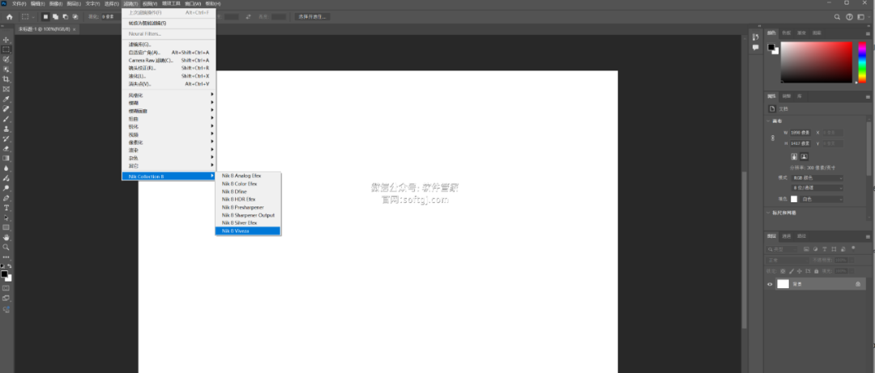The width and height of the screenshot is (875, 373).
Task: Click the swap width and height icon
Action: [249, 17]
